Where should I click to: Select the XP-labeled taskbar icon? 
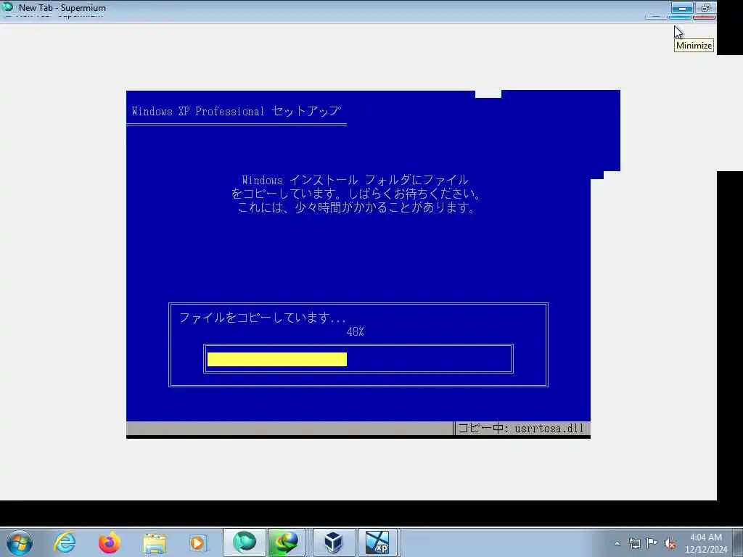pyautogui.click(x=377, y=542)
